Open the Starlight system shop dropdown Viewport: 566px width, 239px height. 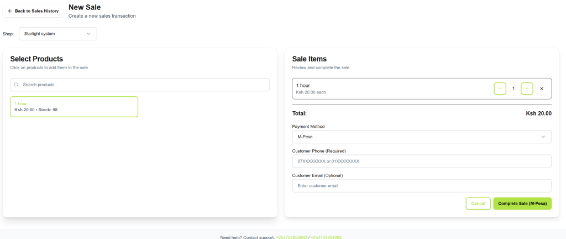(x=57, y=34)
